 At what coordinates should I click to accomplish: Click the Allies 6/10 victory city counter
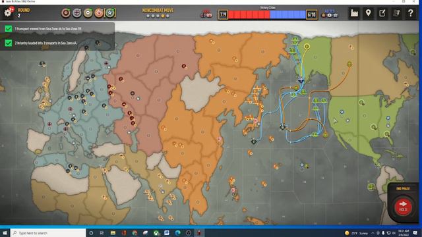click(x=311, y=14)
